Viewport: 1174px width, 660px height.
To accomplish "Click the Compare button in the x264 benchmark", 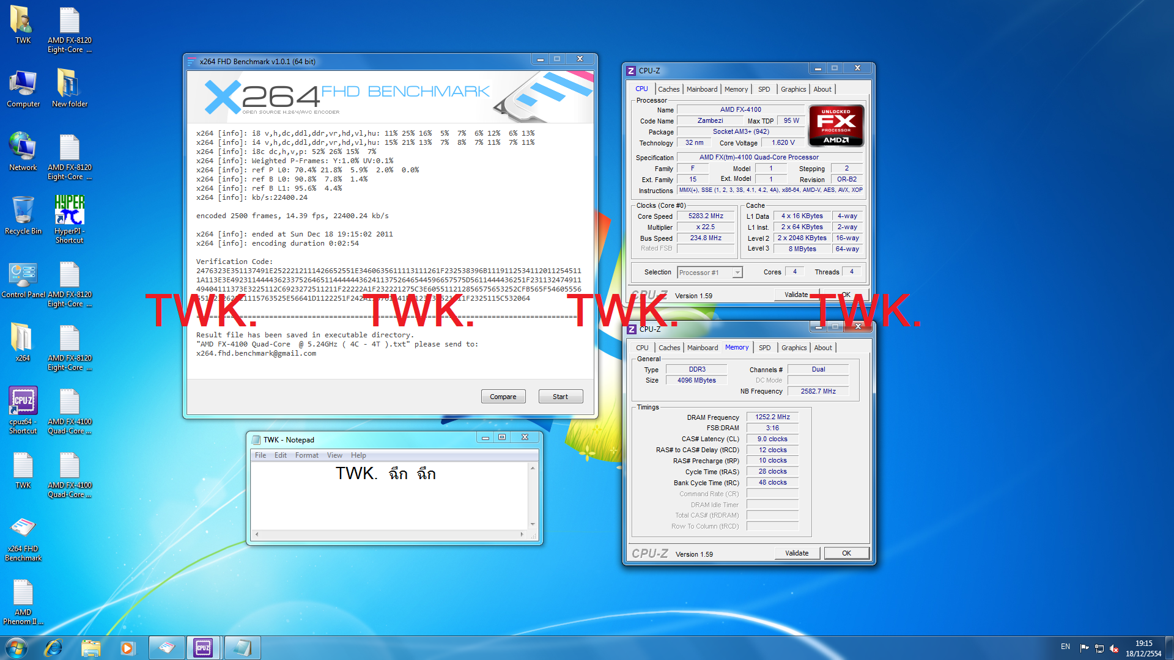I will point(503,397).
